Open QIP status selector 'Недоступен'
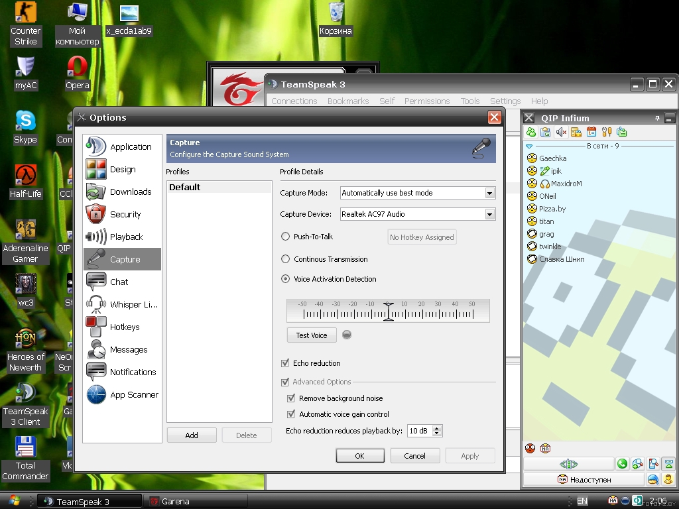 coord(584,480)
